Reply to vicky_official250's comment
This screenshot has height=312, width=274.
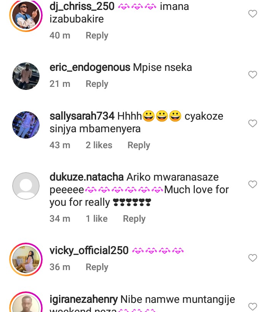[97, 267]
